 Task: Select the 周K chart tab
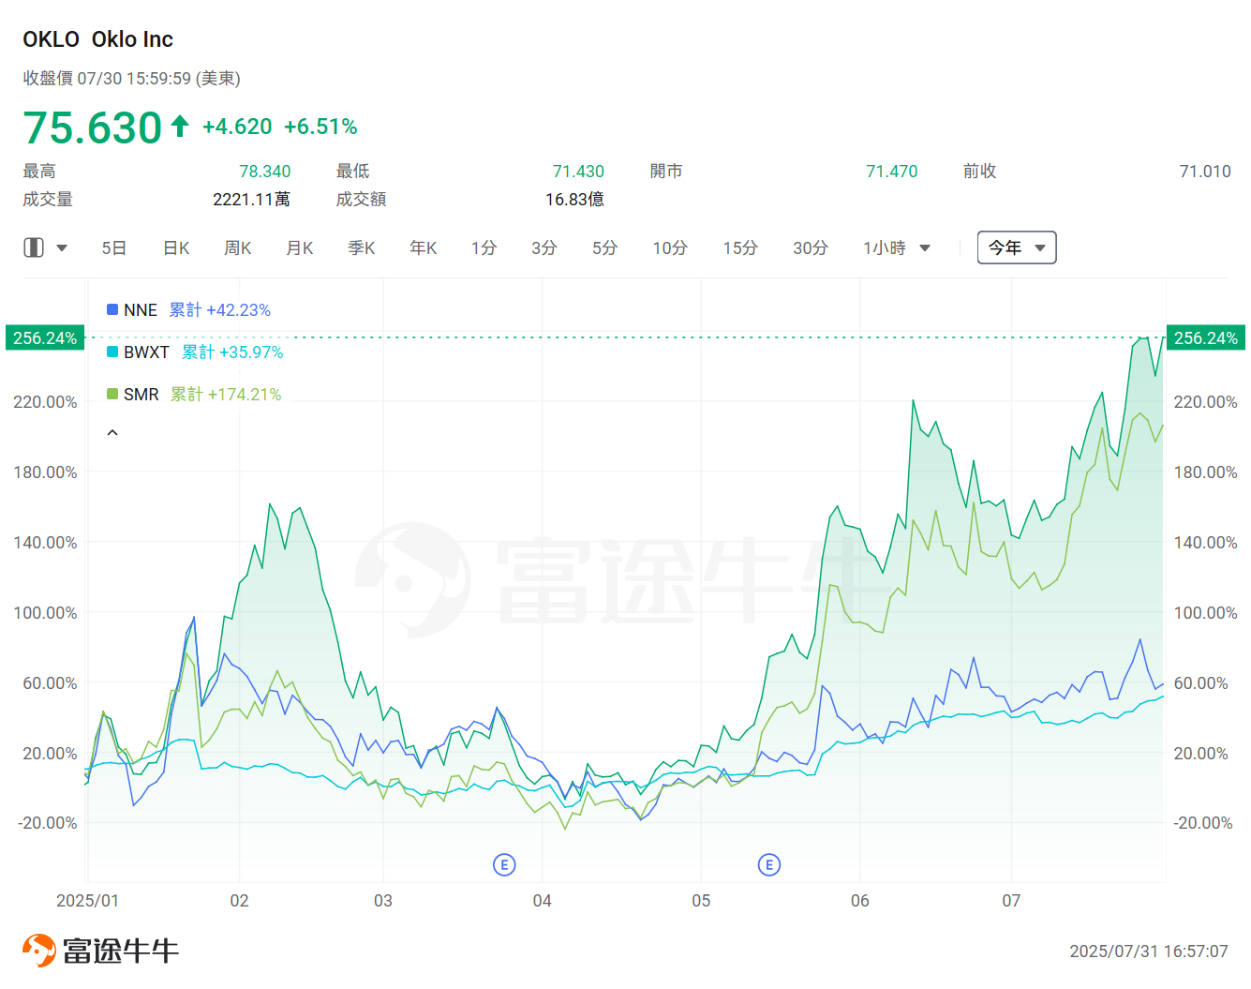(238, 248)
